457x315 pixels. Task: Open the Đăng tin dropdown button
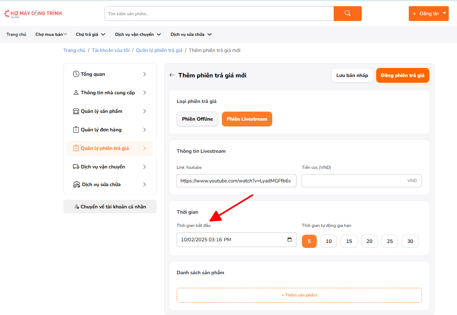point(429,14)
